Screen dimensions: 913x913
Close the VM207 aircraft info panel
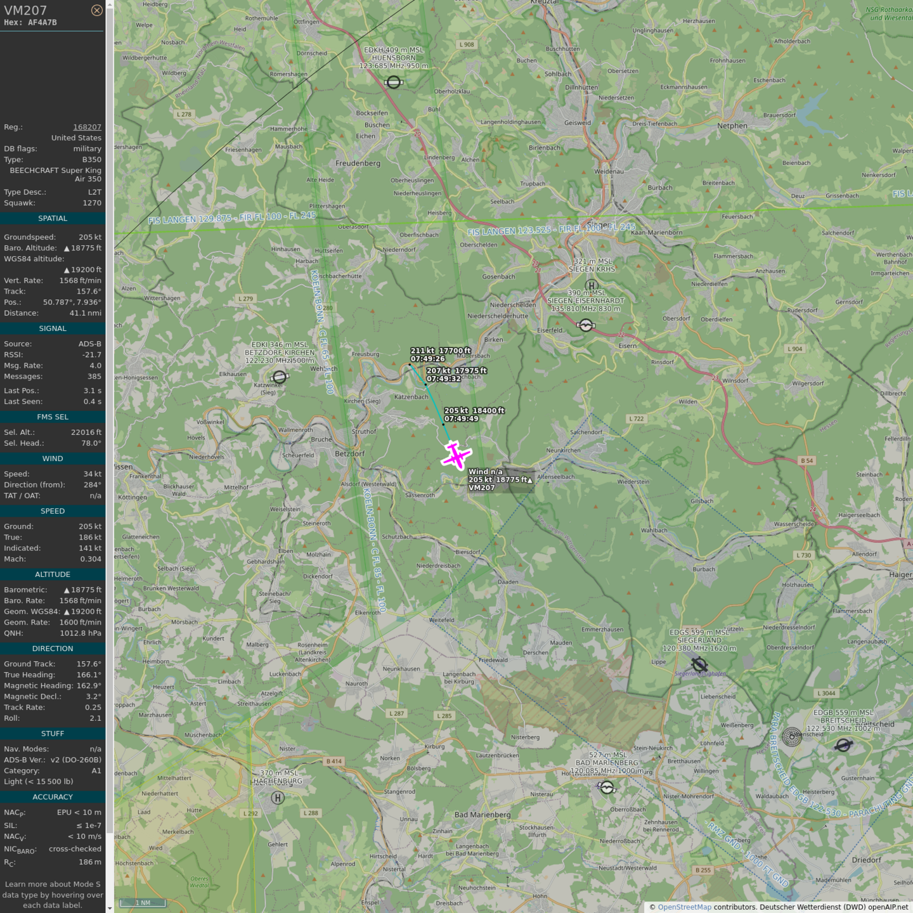pos(96,10)
